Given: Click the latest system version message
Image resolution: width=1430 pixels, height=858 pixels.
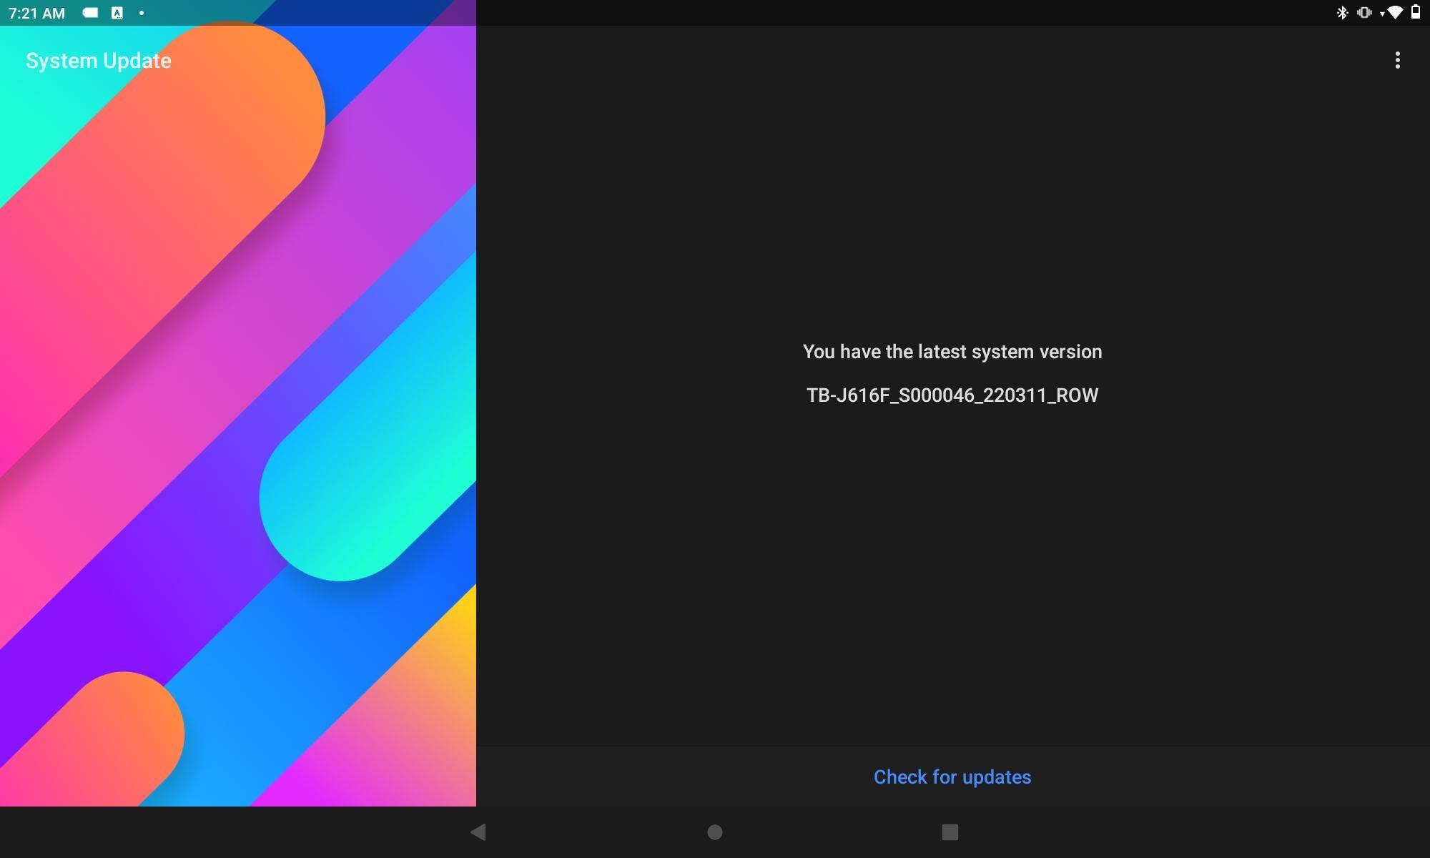Looking at the screenshot, I should (952, 352).
